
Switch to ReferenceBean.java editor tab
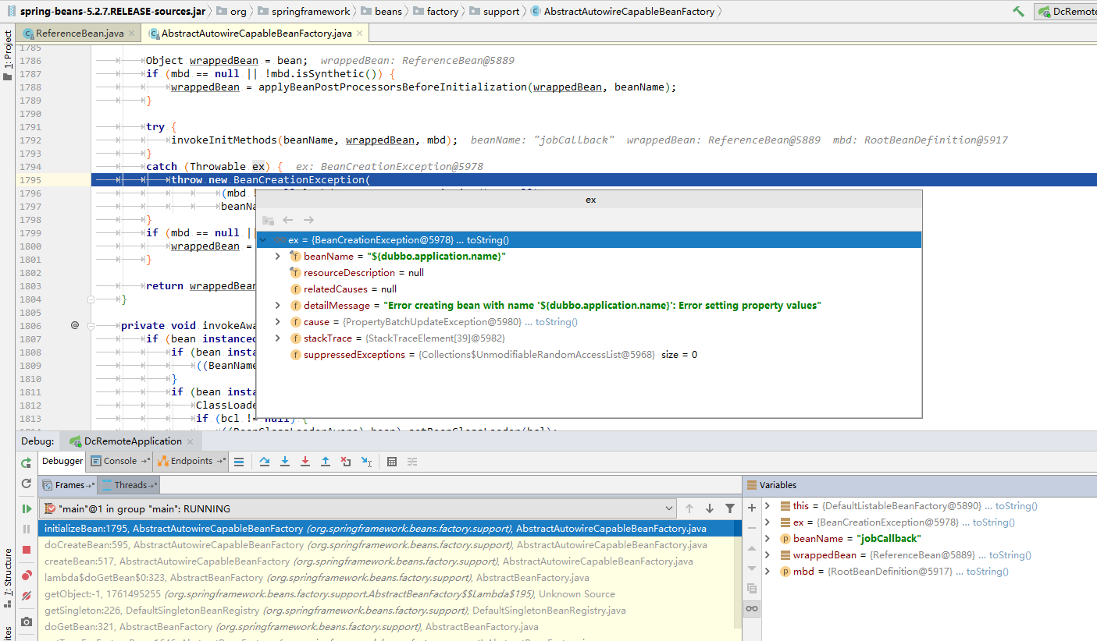(80, 34)
